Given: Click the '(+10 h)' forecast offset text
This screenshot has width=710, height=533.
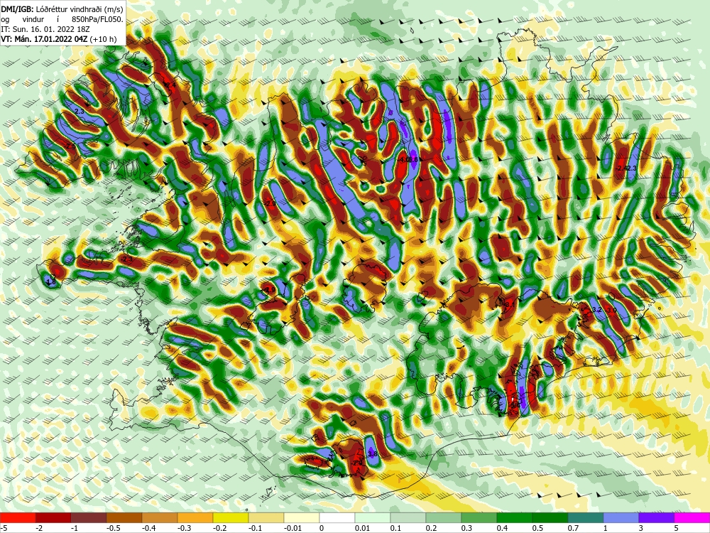Looking at the screenshot, I should [103, 39].
